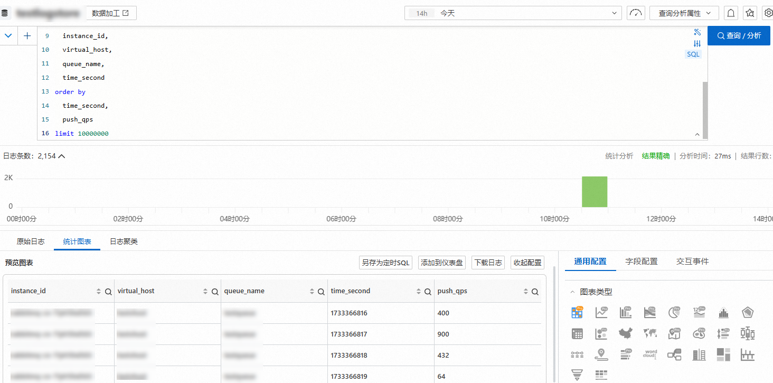Click the 收起配置 button

[527, 263]
